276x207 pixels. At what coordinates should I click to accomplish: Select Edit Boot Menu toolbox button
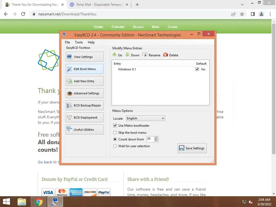pos(84,69)
